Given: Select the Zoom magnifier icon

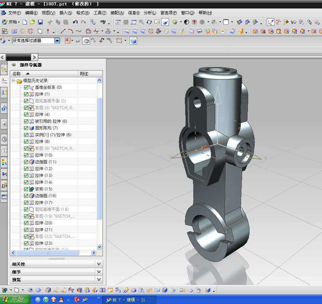Looking at the screenshot, I should 141,22.
